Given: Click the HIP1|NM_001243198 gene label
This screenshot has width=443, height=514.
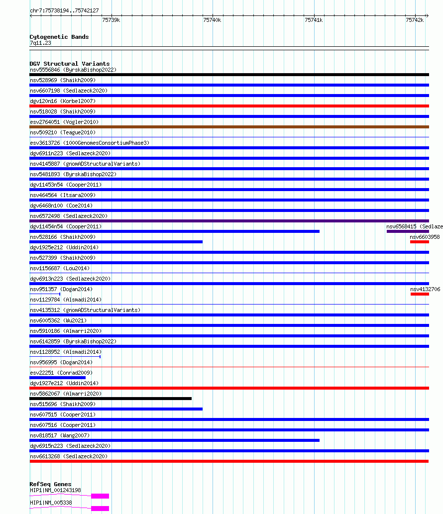Looking at the screenshot, I should tap(55, 491).
